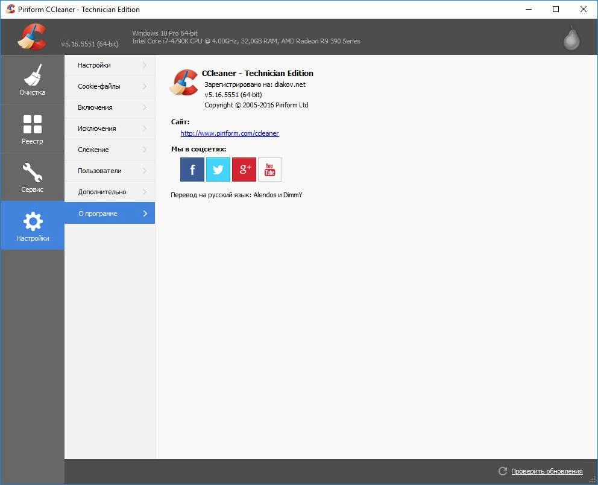Viewport: 598px width, 485px height.
Task: Click the CCleaner logo in the header
Action: click(x=32, y=37)
